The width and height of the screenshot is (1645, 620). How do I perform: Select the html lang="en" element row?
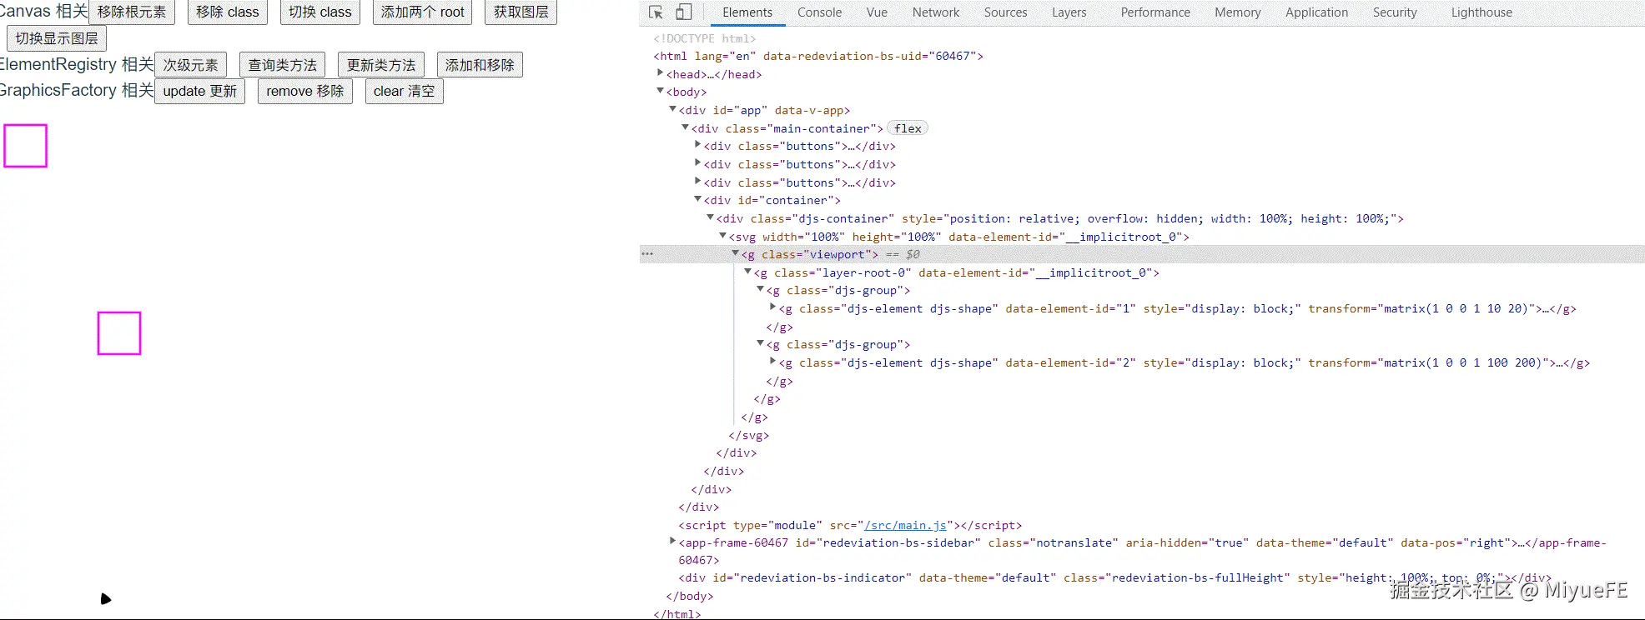pos(818,56)
